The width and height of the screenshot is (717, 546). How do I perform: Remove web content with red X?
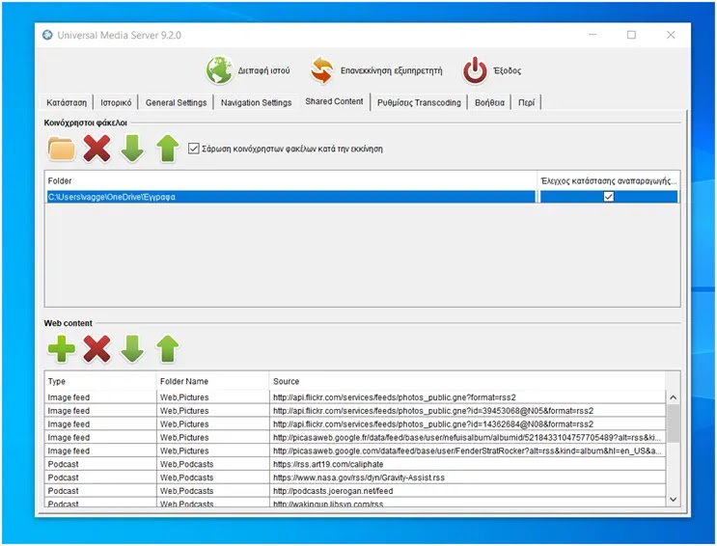[x=97, y=349]
